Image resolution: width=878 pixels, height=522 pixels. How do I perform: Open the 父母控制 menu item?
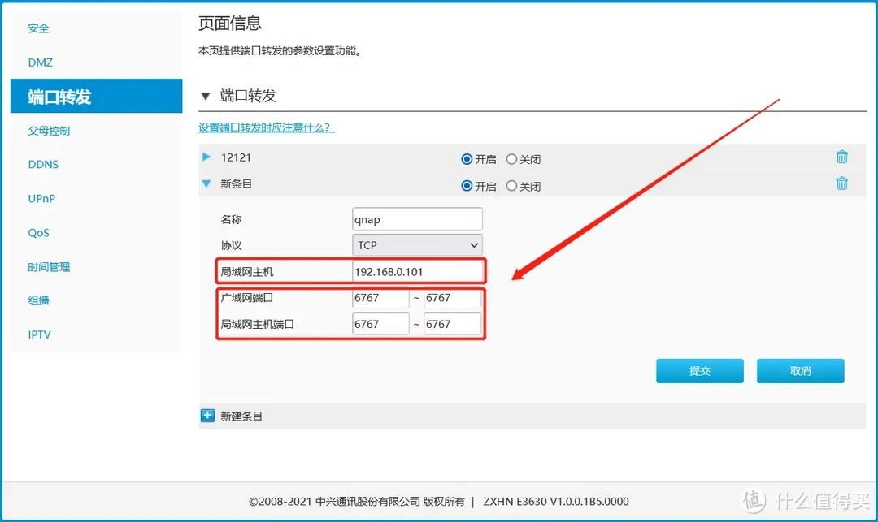49,130
